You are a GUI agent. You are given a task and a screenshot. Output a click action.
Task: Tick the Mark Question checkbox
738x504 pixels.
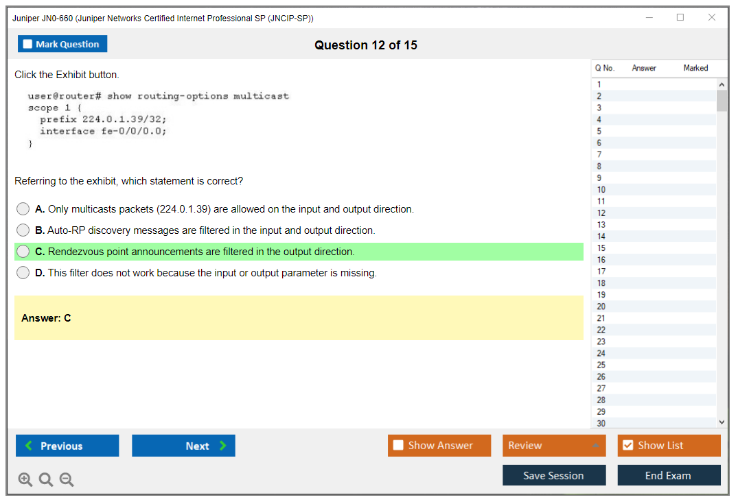pos(28,44)
